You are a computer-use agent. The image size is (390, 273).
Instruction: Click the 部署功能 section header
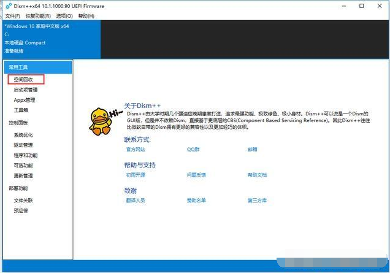[x=18, y=188]
